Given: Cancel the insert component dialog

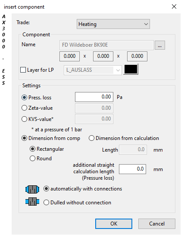Looking at the screenshot, I should [x=156, y=224].
